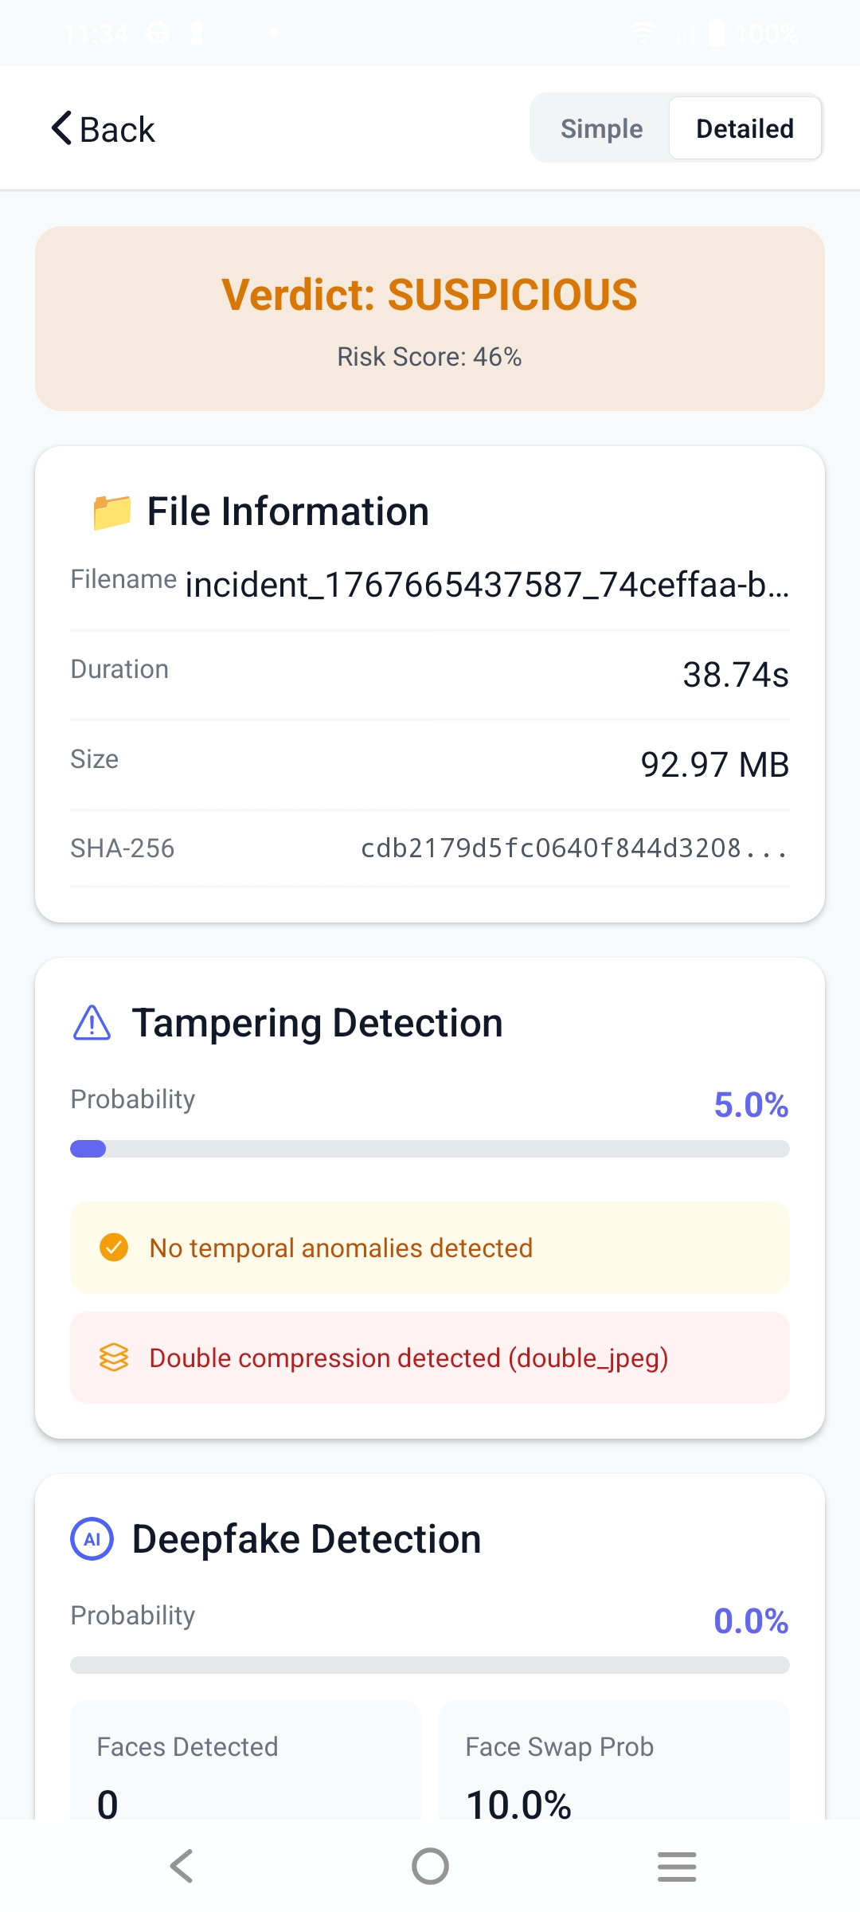Screen dimensions: 860x1912
Task: Select the AI icon beside Deepfake Detection
Action: pyautogui.click(x=91, y=1538)
